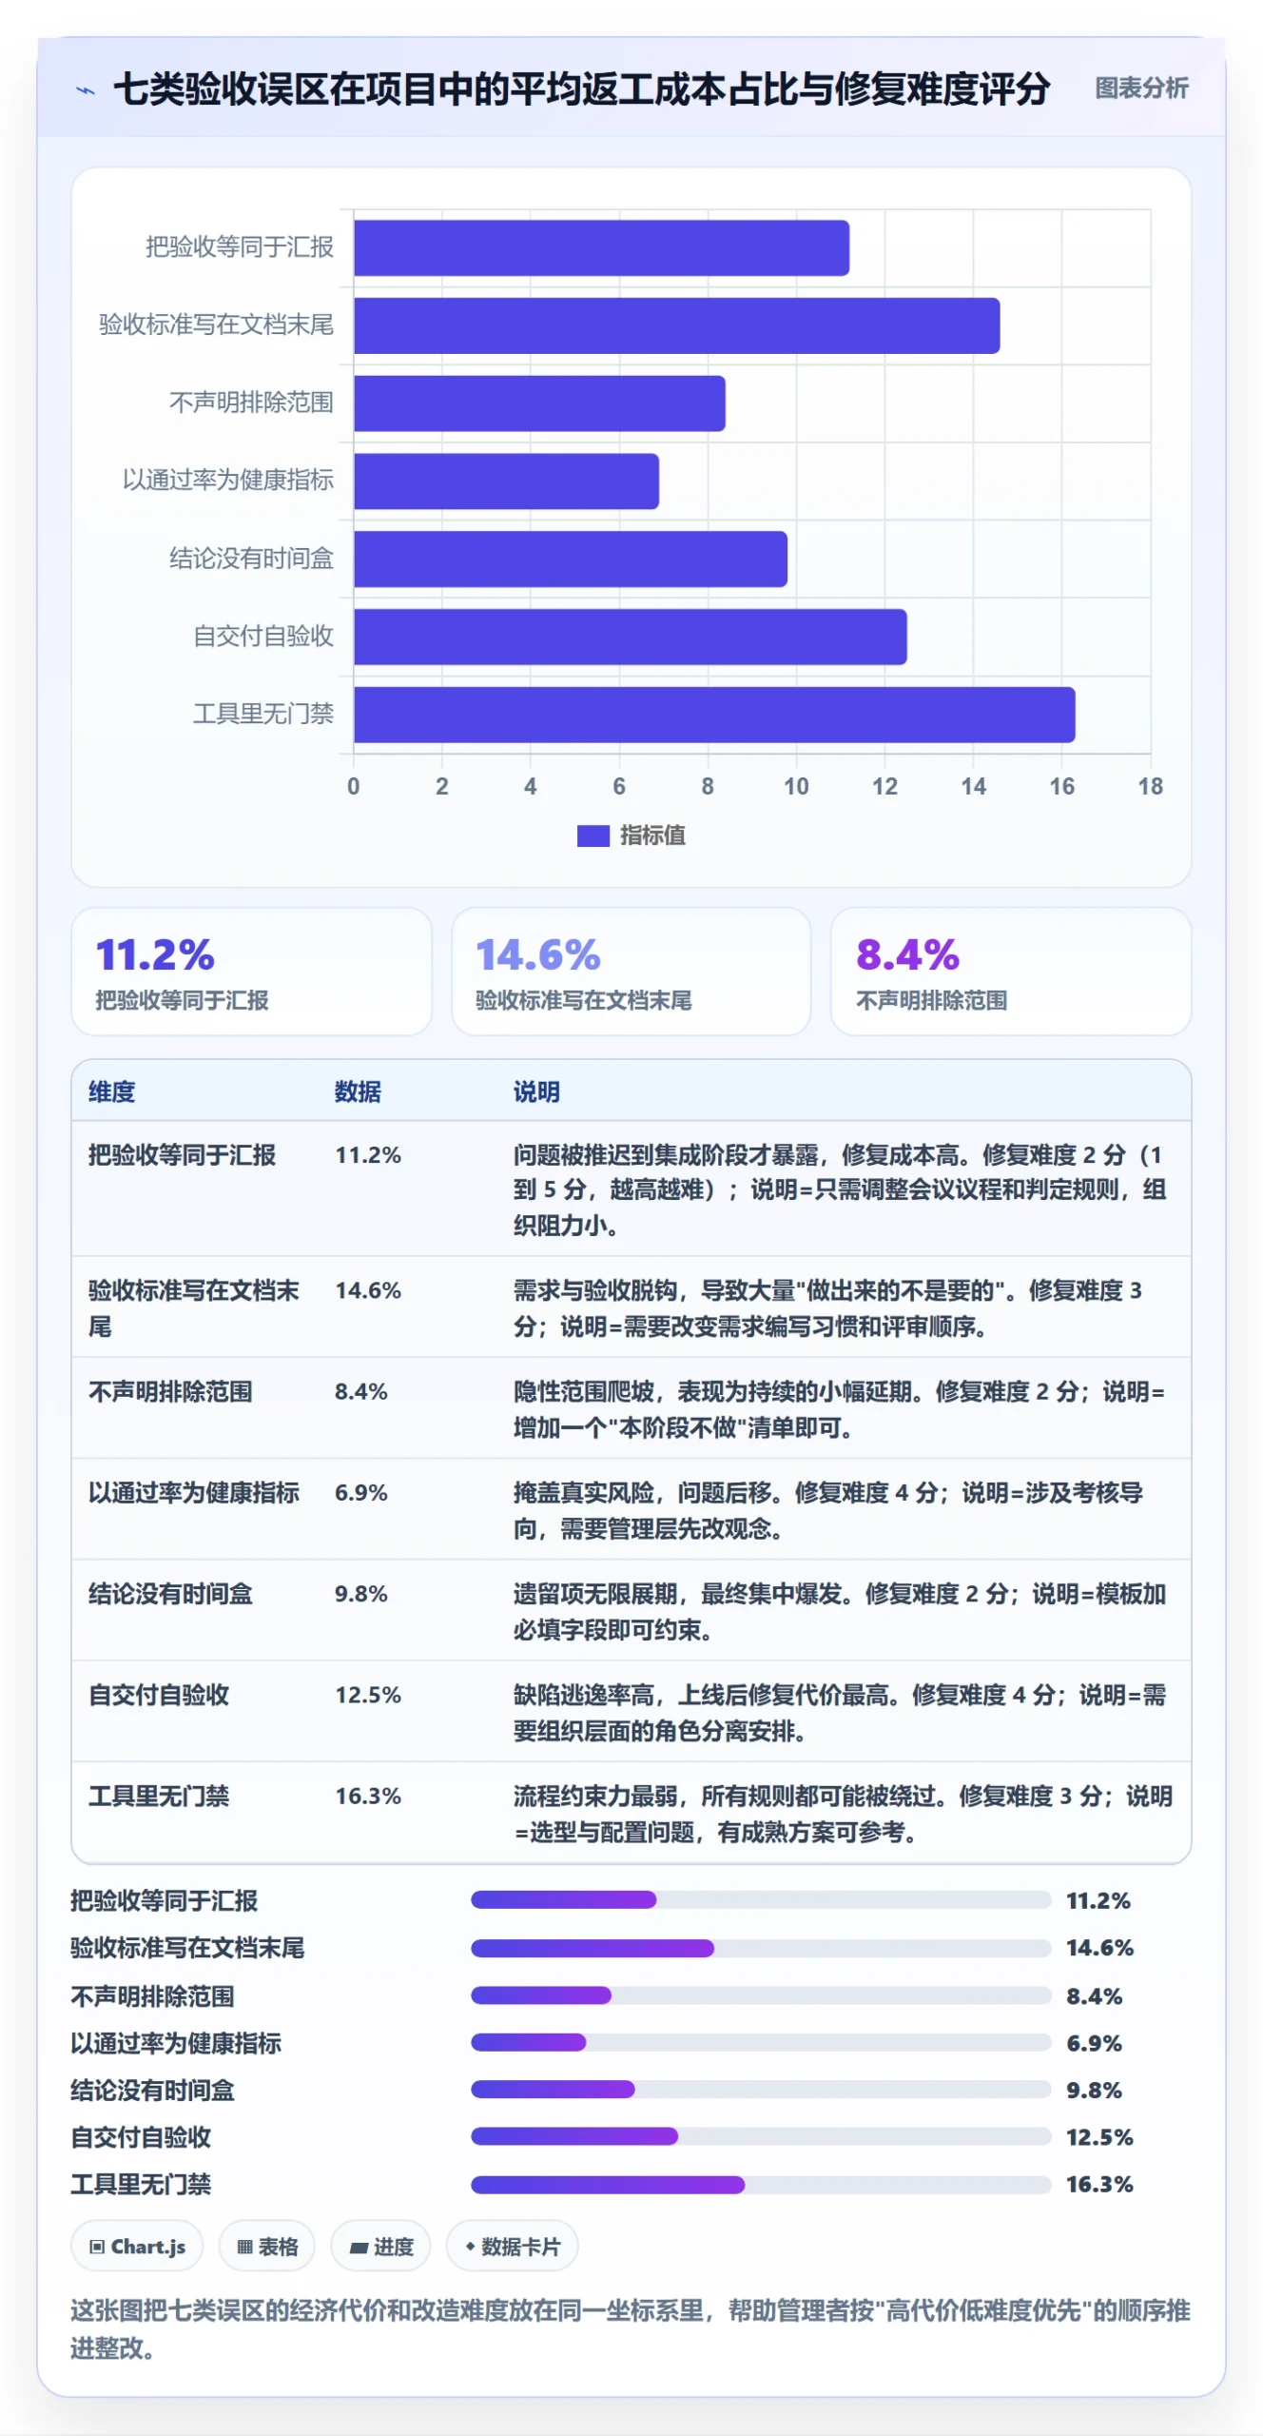The height and width of the screenshot is (2436, 1263).
Task: Click the 把验收等同于汇报 progress bar
Action: tap(761, 1900)
